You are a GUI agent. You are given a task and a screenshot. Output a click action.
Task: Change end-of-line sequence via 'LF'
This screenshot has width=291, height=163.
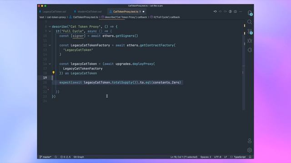point(226,157)
